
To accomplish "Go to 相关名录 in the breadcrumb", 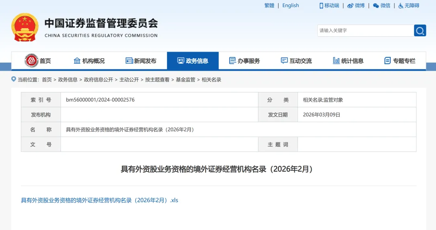I will click(211, 80).
